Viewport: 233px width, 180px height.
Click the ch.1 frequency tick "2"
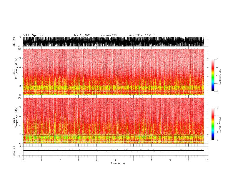tap(20, 86)
